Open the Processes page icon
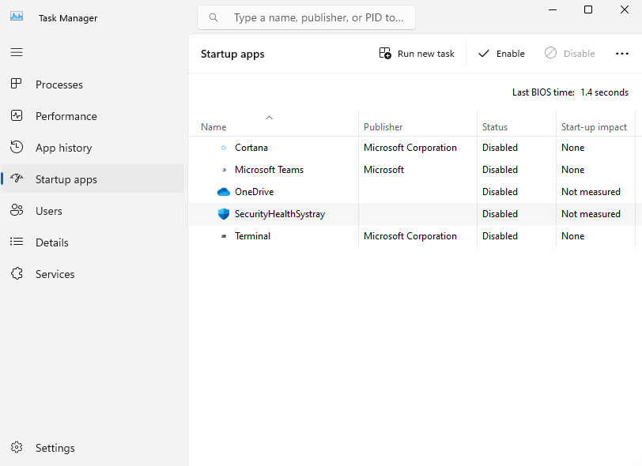 pyautogui.click(x=17, y=85)
